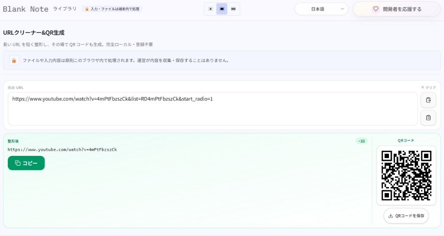Open the ライブラリ link
The width and height of the screenshot is (444, 236).
point(65,9)
